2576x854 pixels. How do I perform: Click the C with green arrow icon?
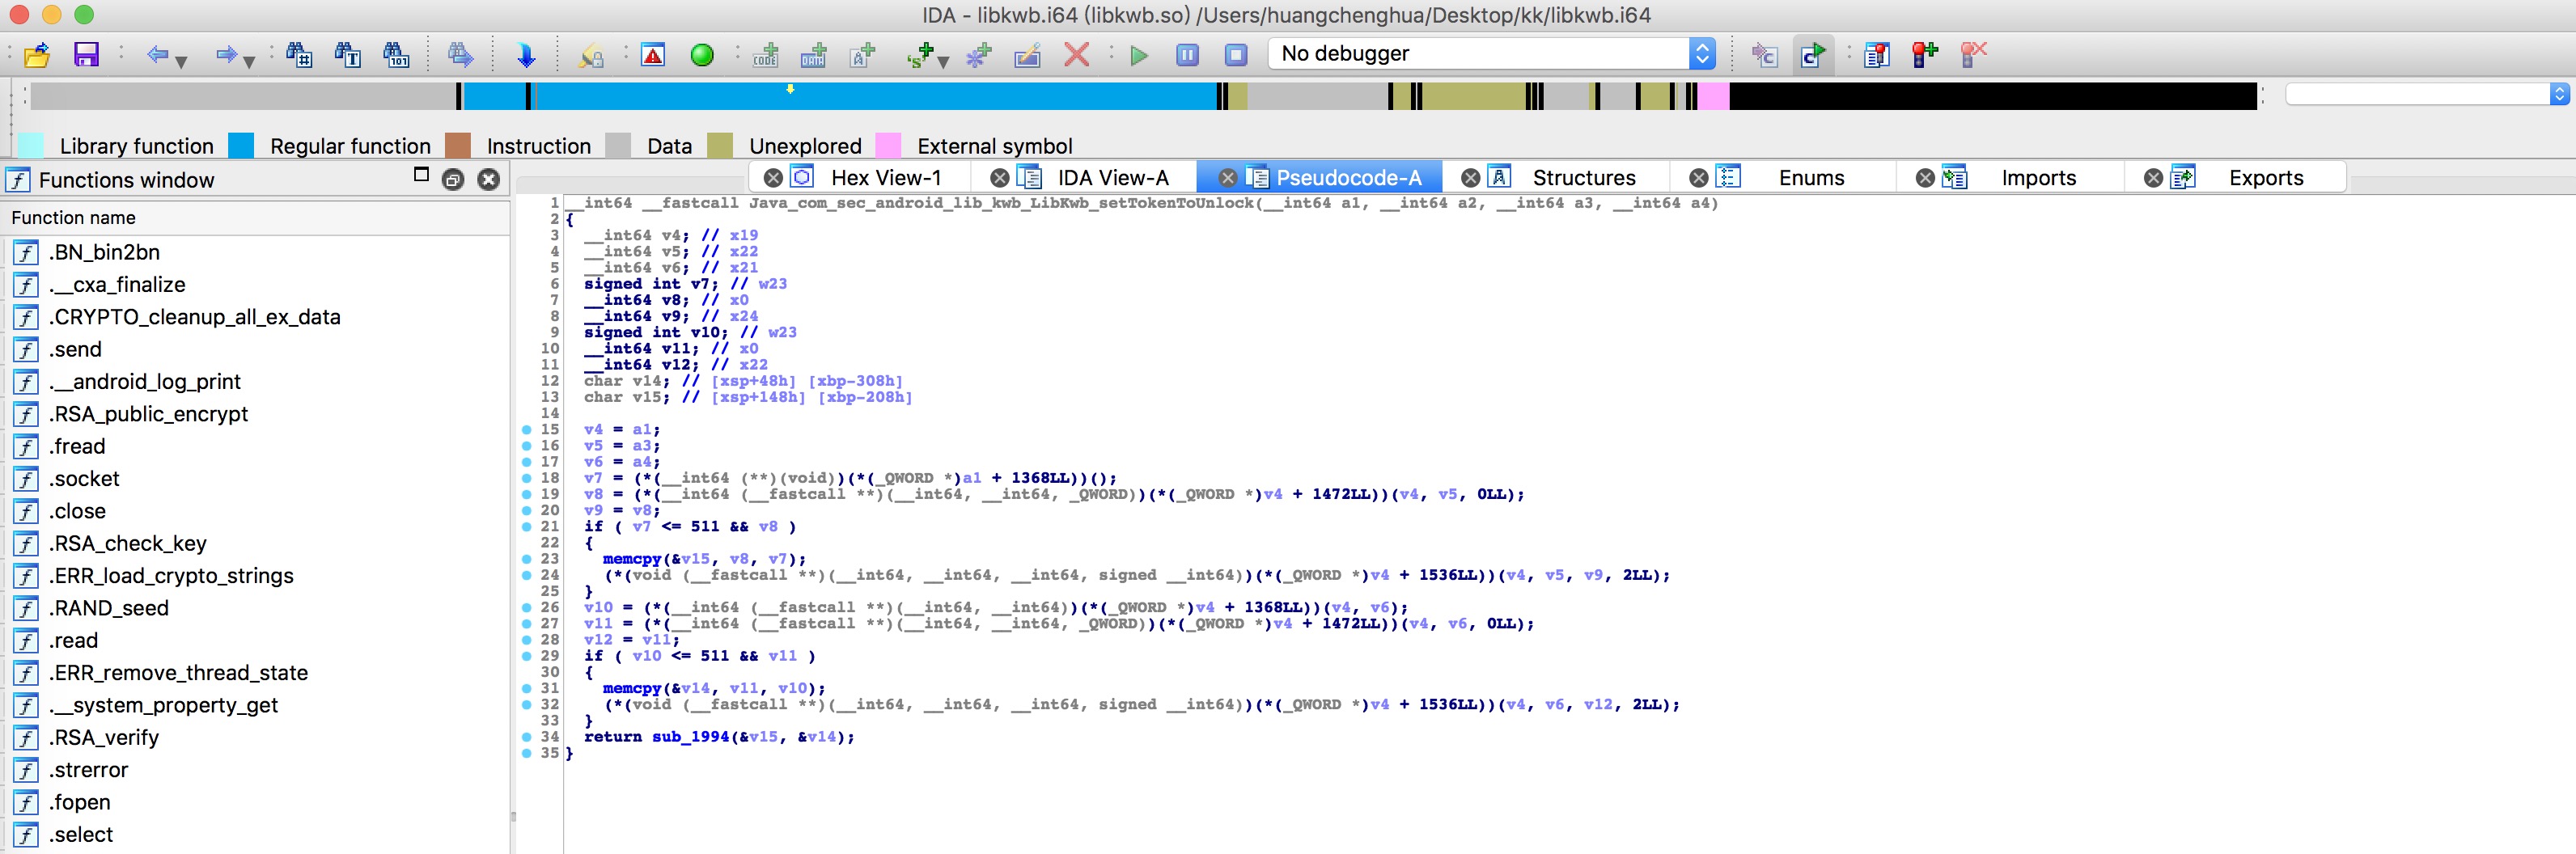[x=1813, y=54]
